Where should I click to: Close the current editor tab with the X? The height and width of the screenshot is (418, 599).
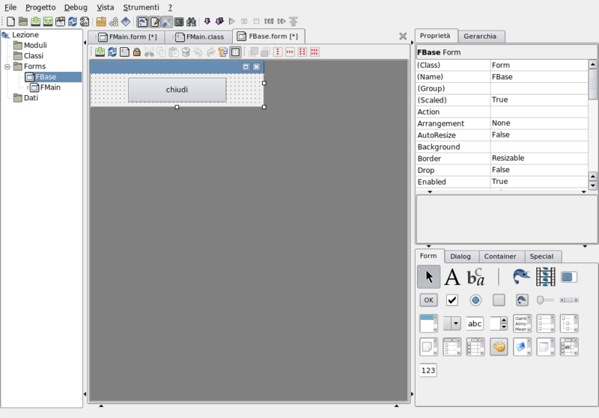pyautogui.click(x=403, y=36)
